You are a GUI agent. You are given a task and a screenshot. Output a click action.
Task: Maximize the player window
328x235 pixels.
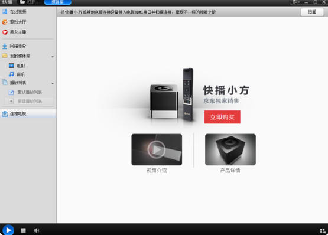[315, 2]
